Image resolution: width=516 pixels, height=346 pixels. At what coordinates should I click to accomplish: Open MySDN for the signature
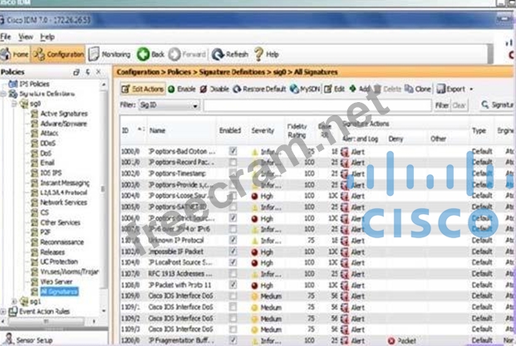click(307, 88)
